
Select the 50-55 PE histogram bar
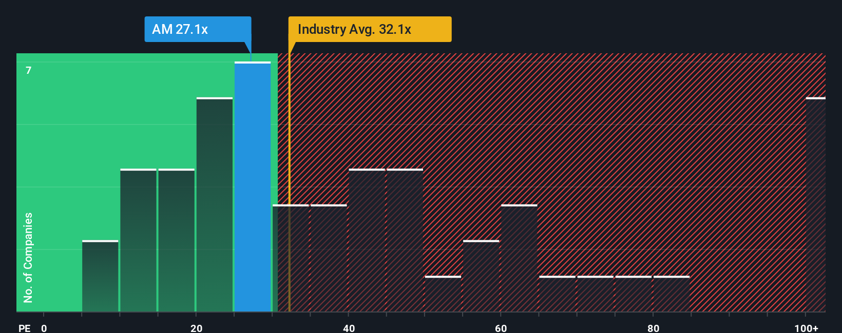[443, 294]
